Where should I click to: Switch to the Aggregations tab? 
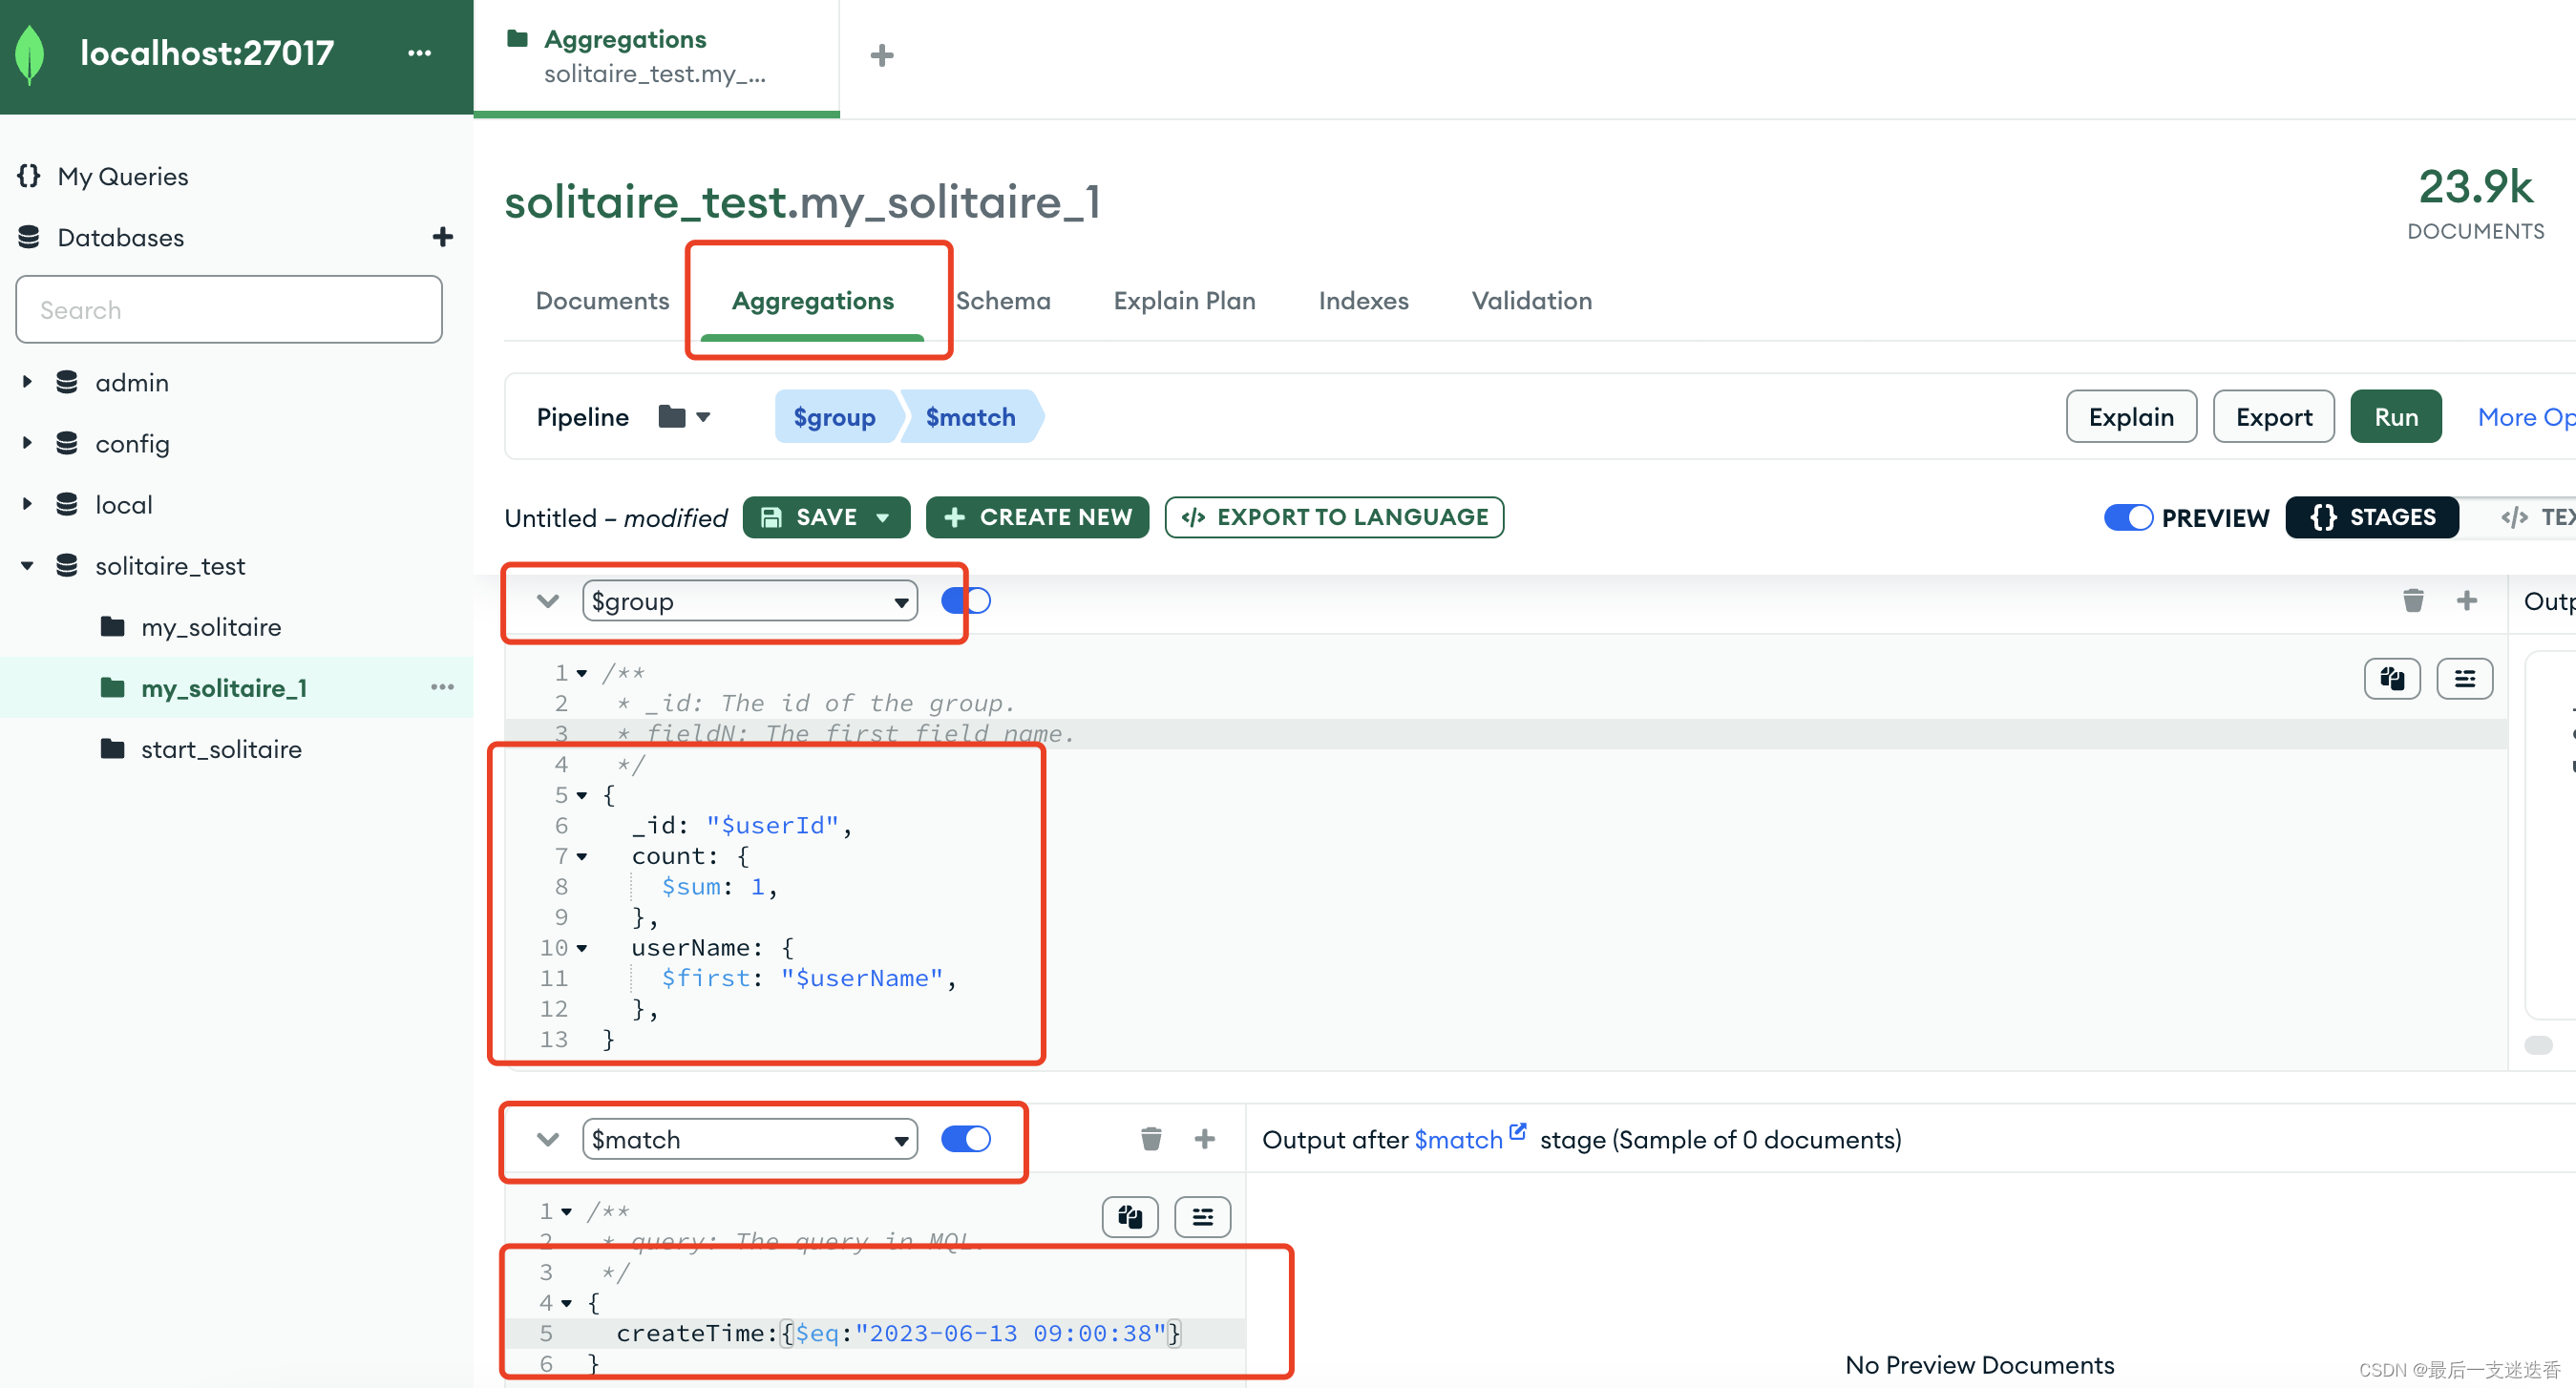pyautogui.click(x=813, y=301)
